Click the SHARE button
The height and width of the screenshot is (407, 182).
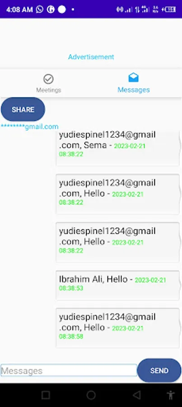pos(23,109)
